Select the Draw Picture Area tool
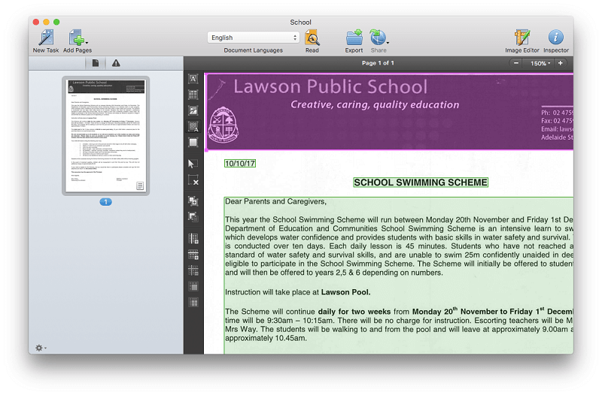The image size is (602, 395). (x=193, y=110)
